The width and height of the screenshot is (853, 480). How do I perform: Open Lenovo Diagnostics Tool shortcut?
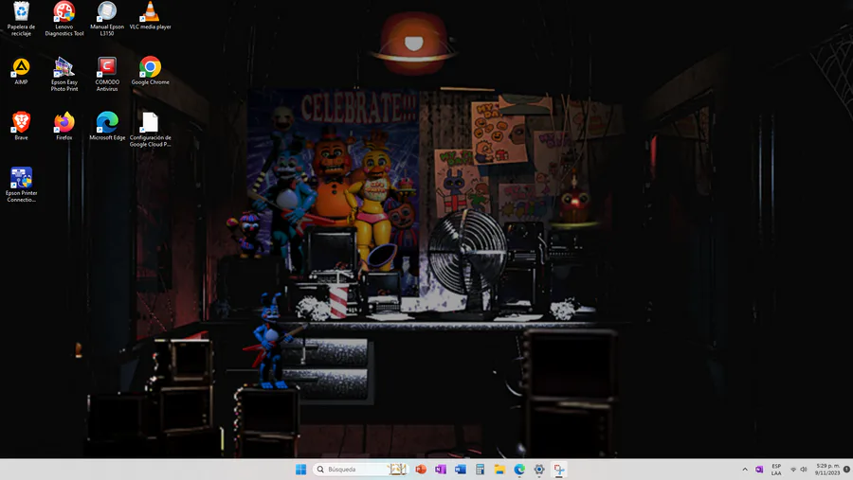[x=64, y=19]
